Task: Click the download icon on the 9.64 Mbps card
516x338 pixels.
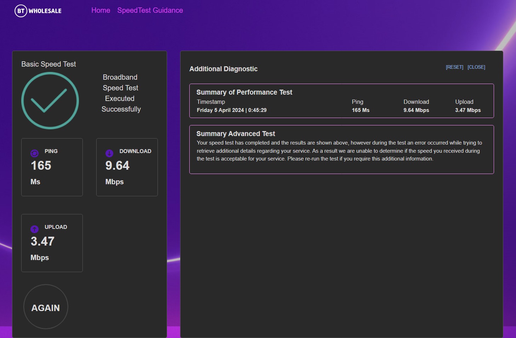Action: [x=109, y=153]
